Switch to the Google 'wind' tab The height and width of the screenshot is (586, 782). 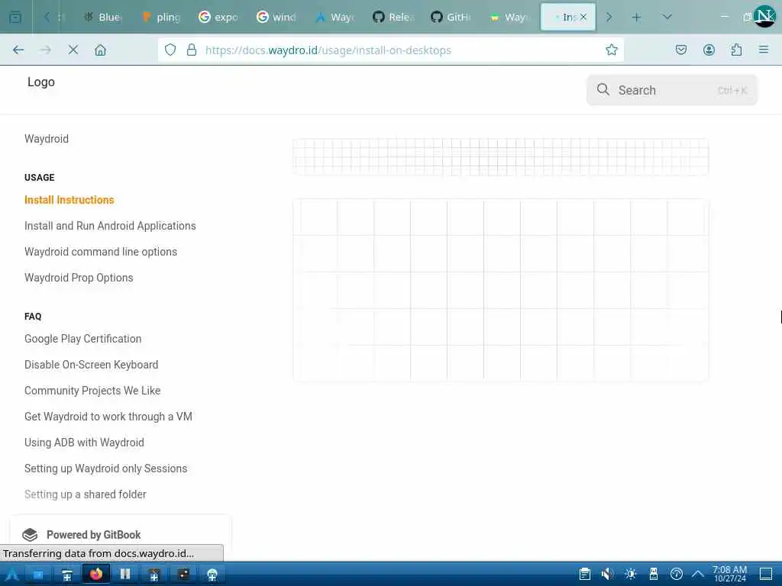[276, 17]
